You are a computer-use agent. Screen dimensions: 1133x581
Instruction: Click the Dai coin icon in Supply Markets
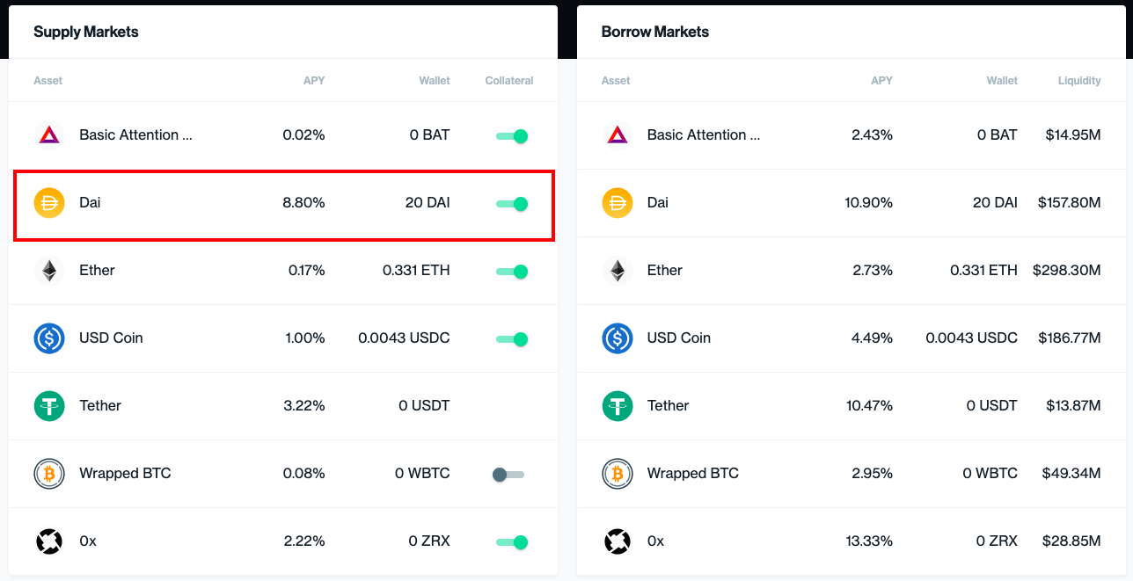[49, 203]
